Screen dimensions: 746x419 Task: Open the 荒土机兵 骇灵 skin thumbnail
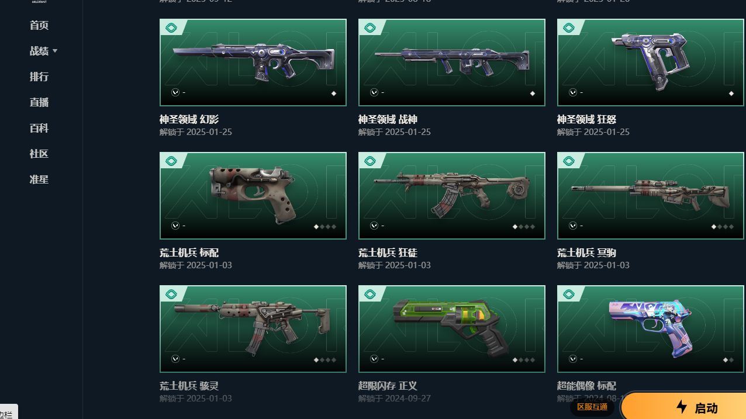coord(253,329)
